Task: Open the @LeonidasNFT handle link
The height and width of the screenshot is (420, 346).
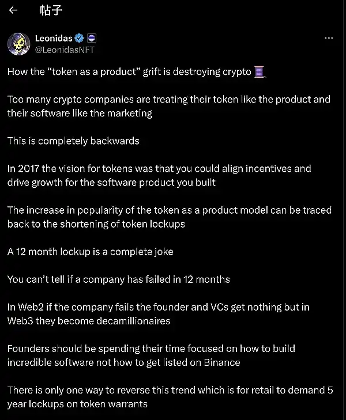Action: (65, 50)
